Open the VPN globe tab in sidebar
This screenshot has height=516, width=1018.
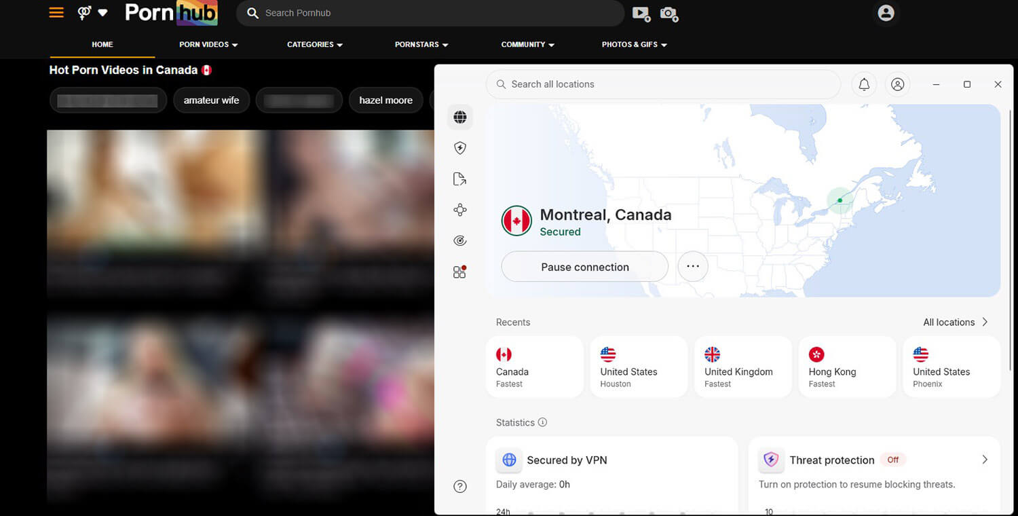(x=460, y=117)
